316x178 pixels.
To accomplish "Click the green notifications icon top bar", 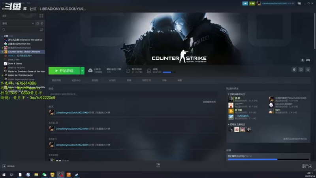I will point(252,4).
